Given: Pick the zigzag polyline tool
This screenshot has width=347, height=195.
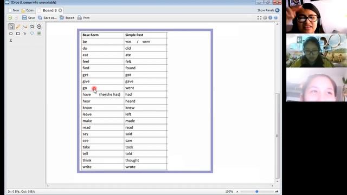Looking at the screenshot, I should (32, 27).
